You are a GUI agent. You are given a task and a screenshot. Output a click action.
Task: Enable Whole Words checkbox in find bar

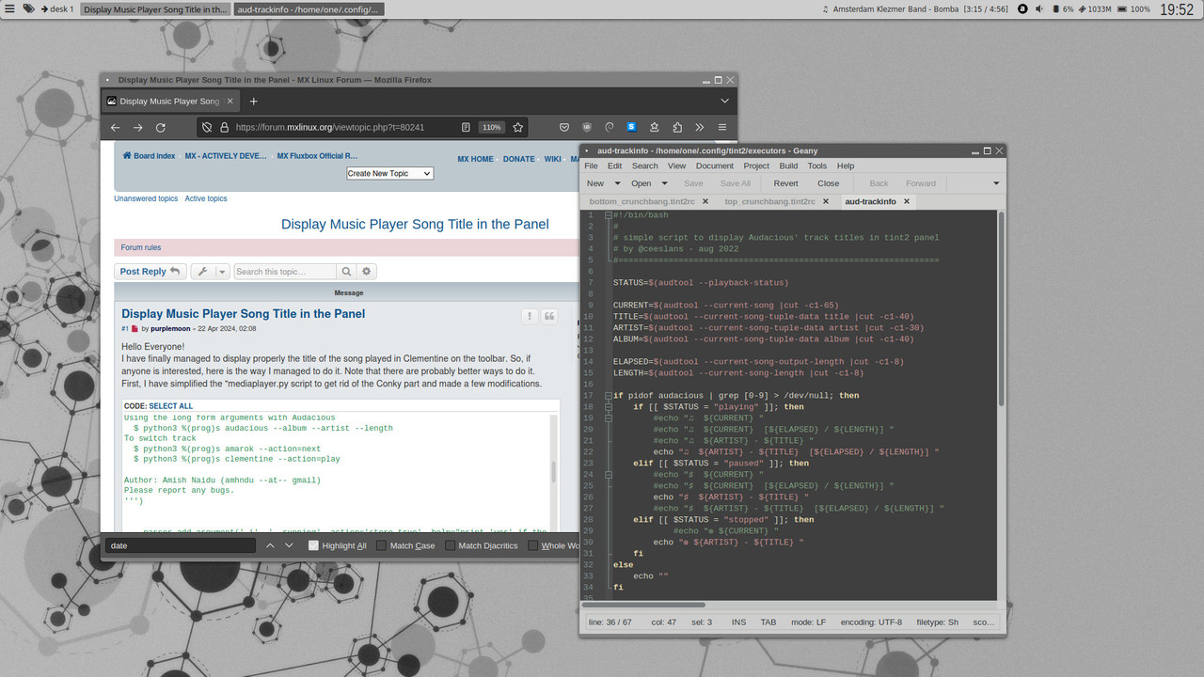pyautogui.click(x=533, y=545)
